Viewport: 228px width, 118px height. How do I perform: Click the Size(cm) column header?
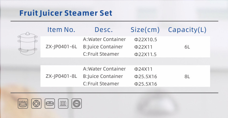(x=145, y=30)
